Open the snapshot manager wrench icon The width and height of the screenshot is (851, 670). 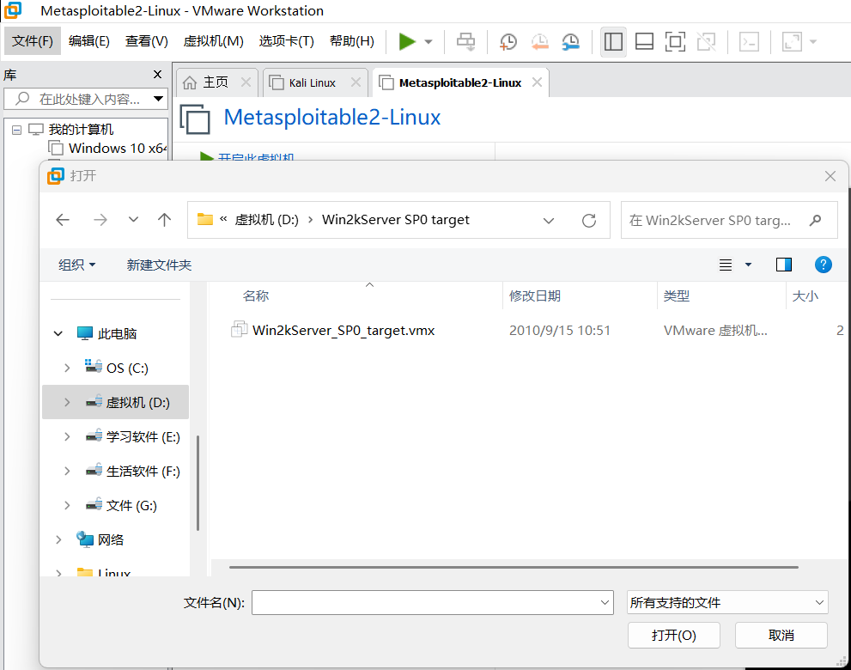pyautogui.click(x=570, y=42)
